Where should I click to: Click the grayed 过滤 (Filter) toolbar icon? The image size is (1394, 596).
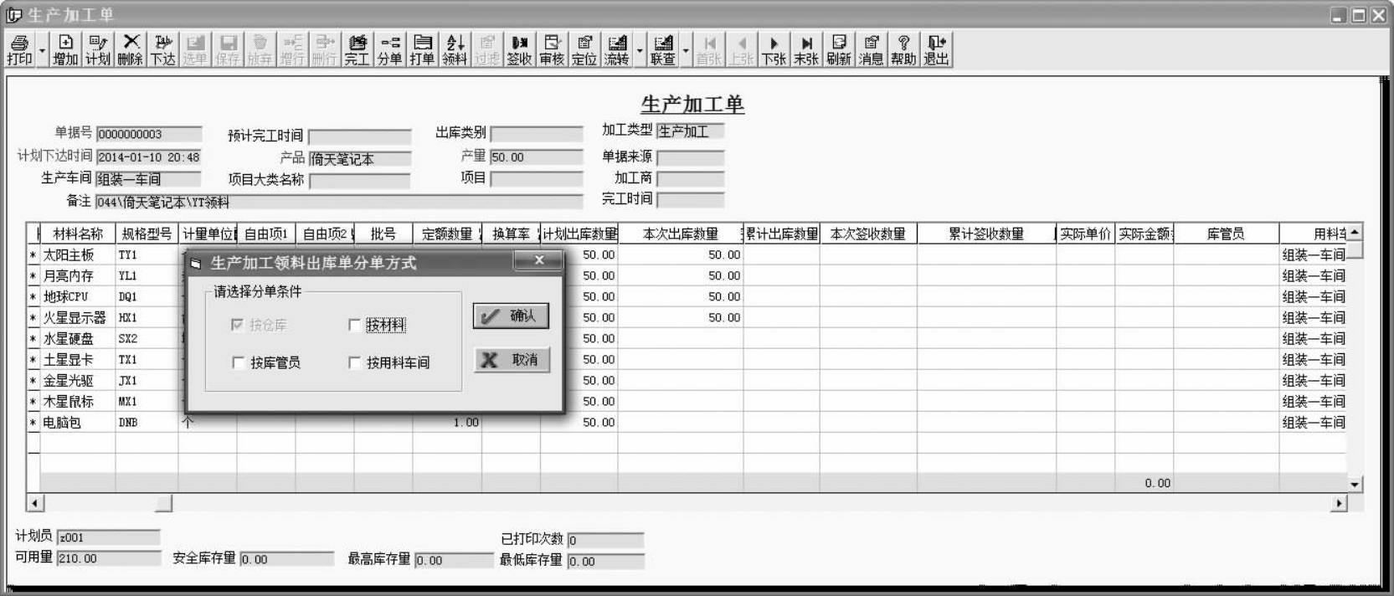[487, 50]
